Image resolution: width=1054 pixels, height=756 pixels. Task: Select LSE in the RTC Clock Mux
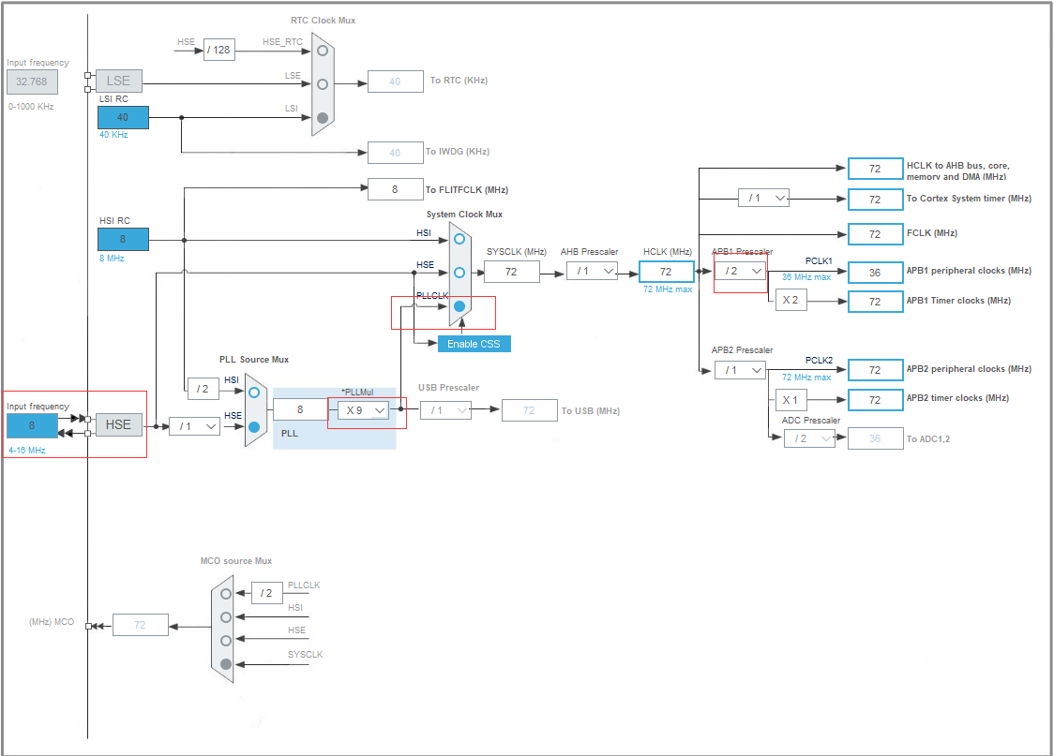322,83
